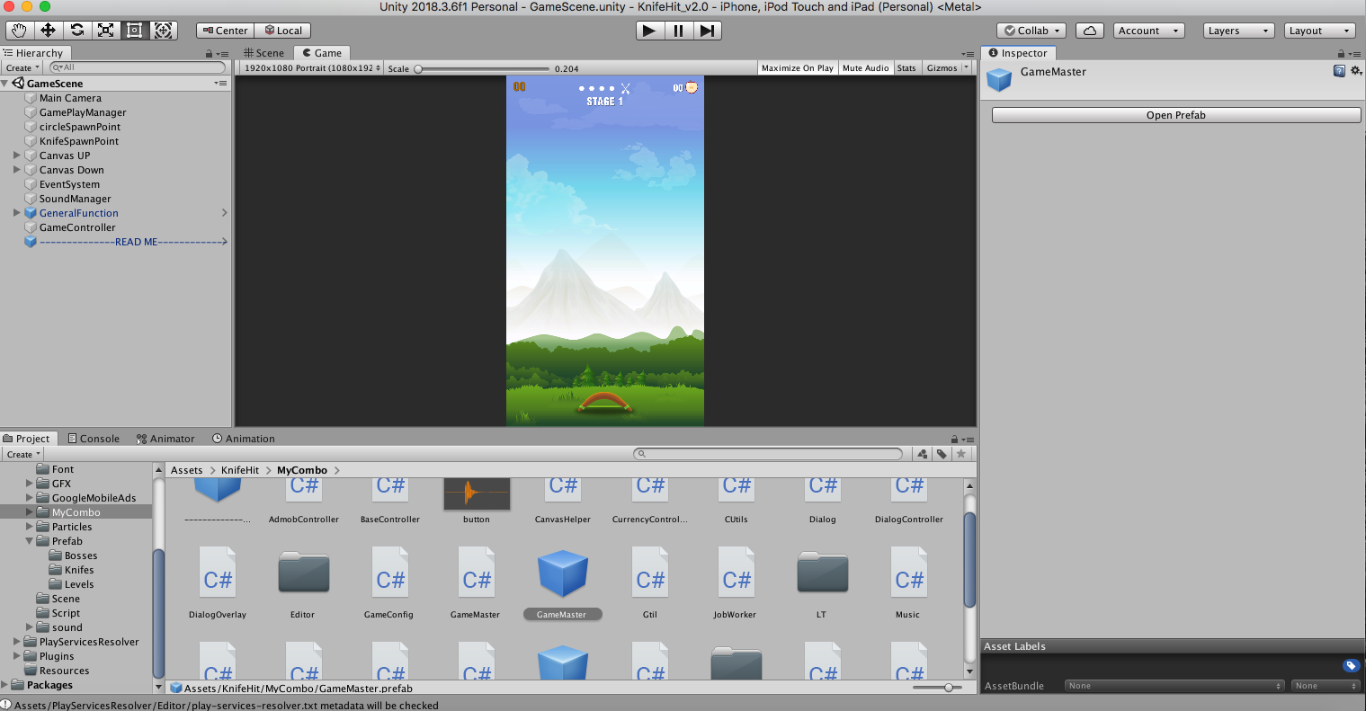This screenshot has width=1366, height=711.
Task: Enable Mute Audio in the Game view
Action: 865,67
